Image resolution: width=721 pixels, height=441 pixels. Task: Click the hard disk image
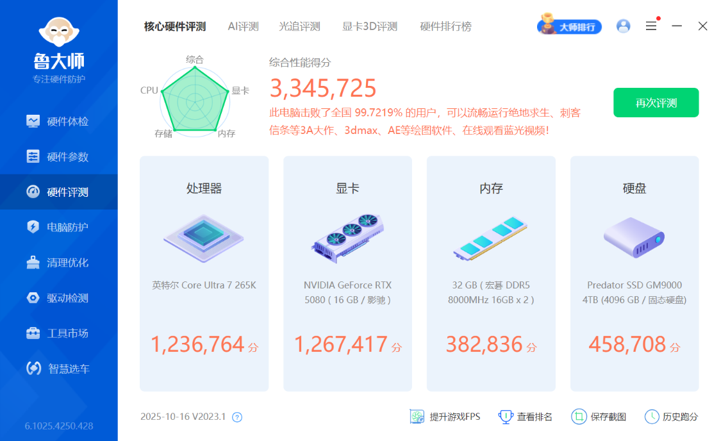pos(634,237)
